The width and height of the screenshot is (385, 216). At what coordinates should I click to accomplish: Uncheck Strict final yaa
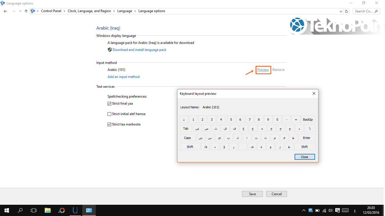109,103
